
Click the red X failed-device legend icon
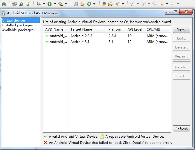pos(45,142)
